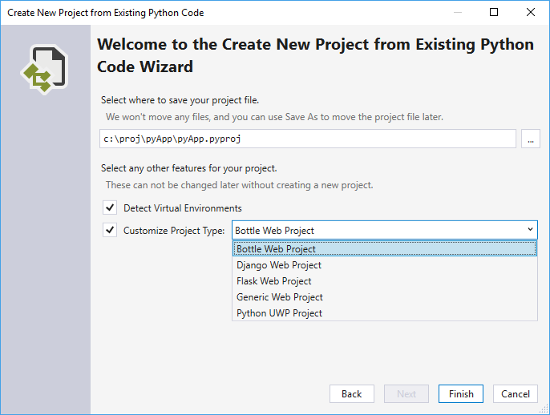Select Bottle Web Project from the list

[x=385, y=249]
